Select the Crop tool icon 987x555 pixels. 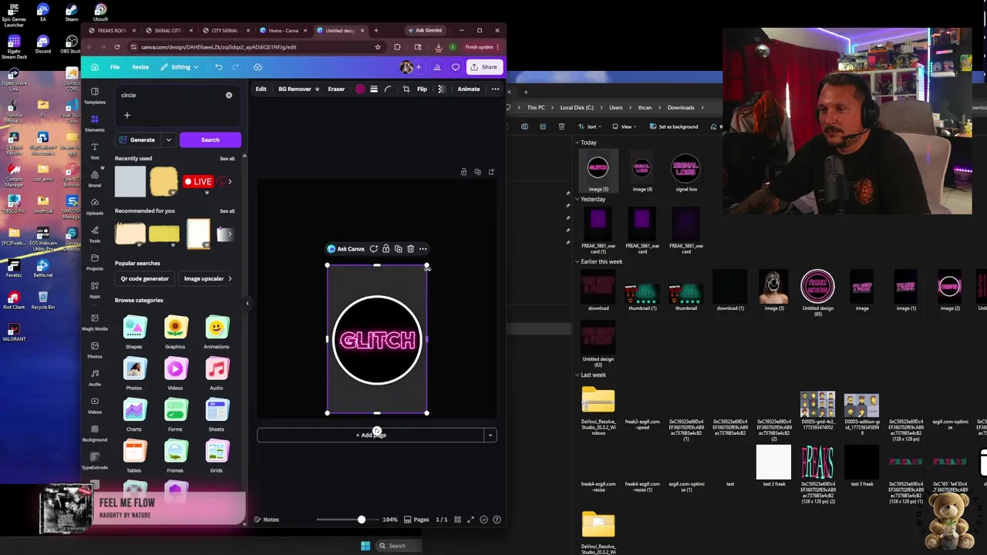[406, 89]
